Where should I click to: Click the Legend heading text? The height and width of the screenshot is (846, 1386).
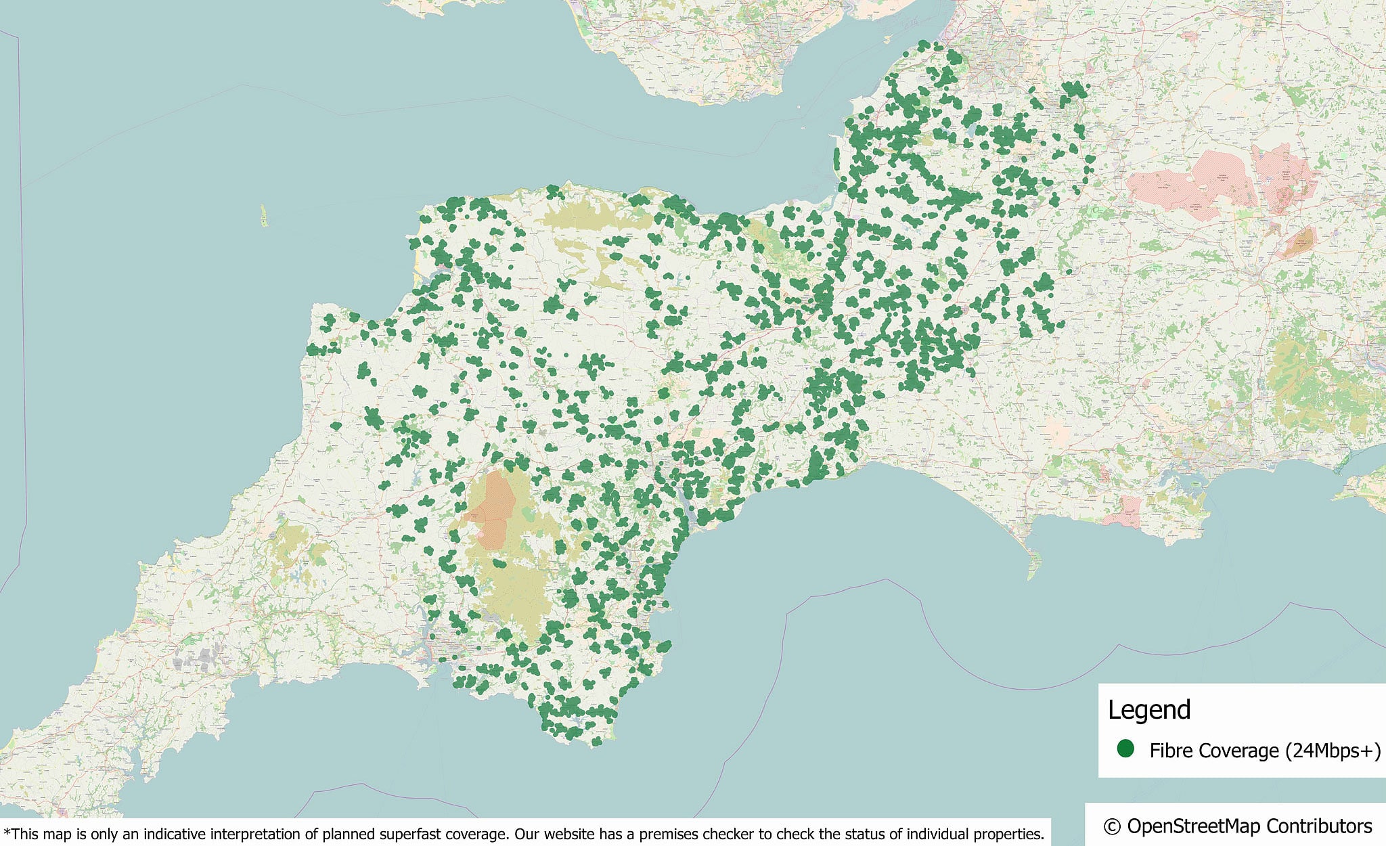click(x=1149, y=710)
